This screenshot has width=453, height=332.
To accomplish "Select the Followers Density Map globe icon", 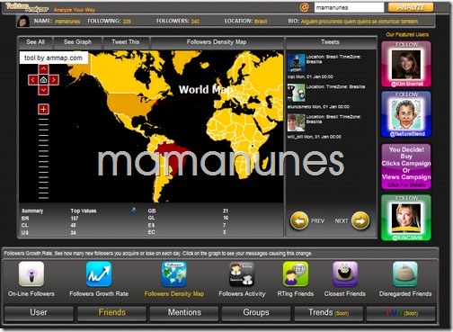I will coord(174,274).
